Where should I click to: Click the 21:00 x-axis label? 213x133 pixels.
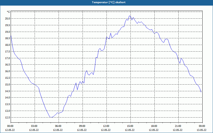[178, 126]
